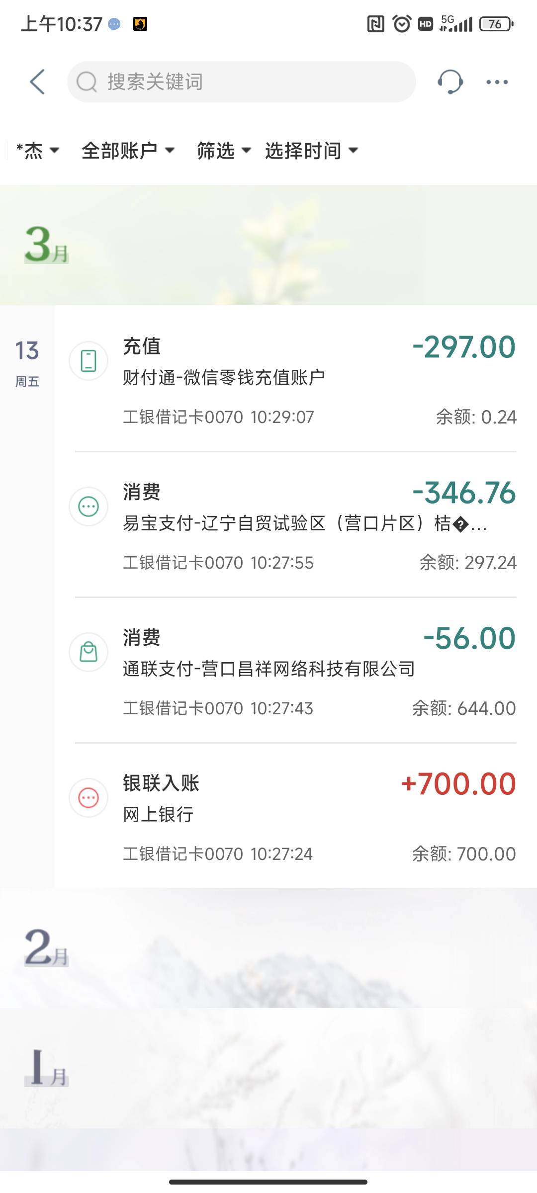The width and height of the screenshot is (537, 1193).
Task: Tap the back arrow icon
Action: pyautogui.click(x=38, y=82)
